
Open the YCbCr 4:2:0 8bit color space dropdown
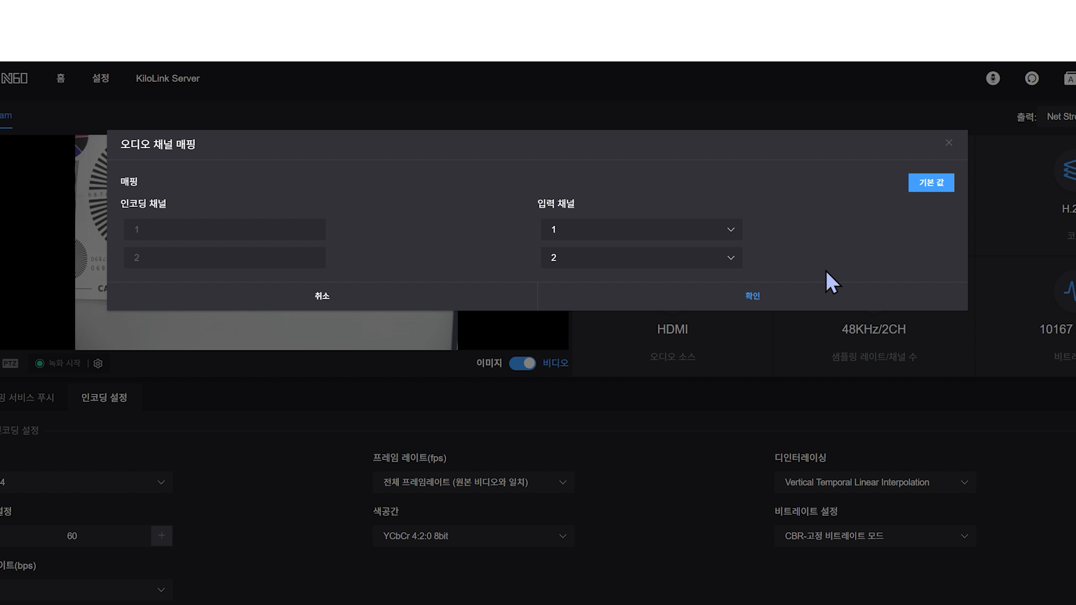point(474,536)
